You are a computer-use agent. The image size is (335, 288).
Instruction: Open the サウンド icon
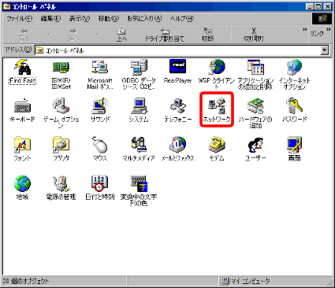coord(100,110)
